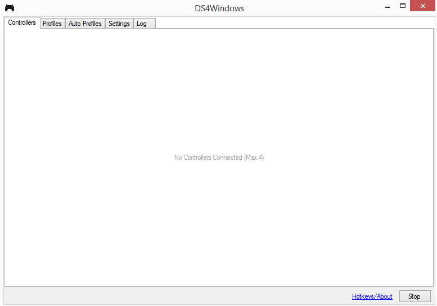Open the Profiles tab
The width and height of the screenshot is (437, 306).
pos(52,24)
